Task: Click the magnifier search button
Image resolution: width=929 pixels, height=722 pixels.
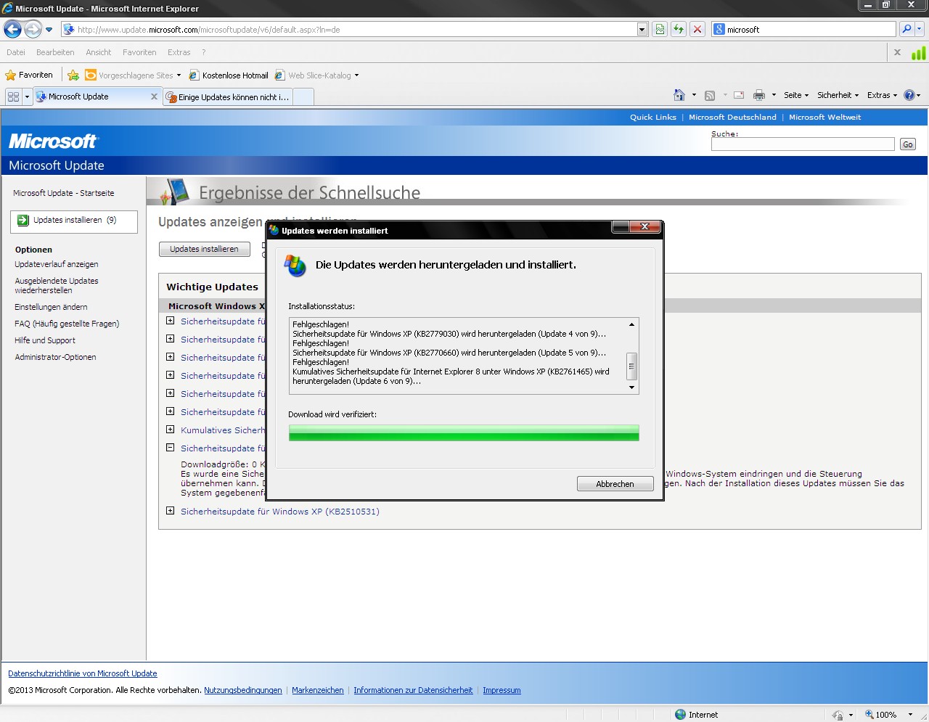Action: pyautogui.click(x=906, y=29)
